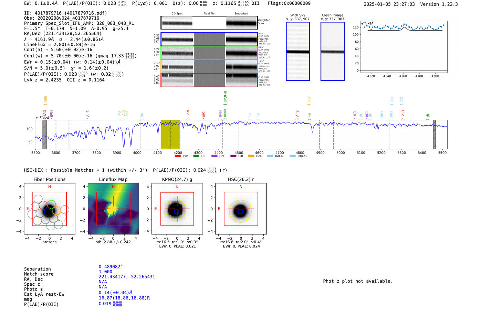Screen dimensions: 482x328
Task: Click the orange CIII line label
Action: [x=309, y=100]
